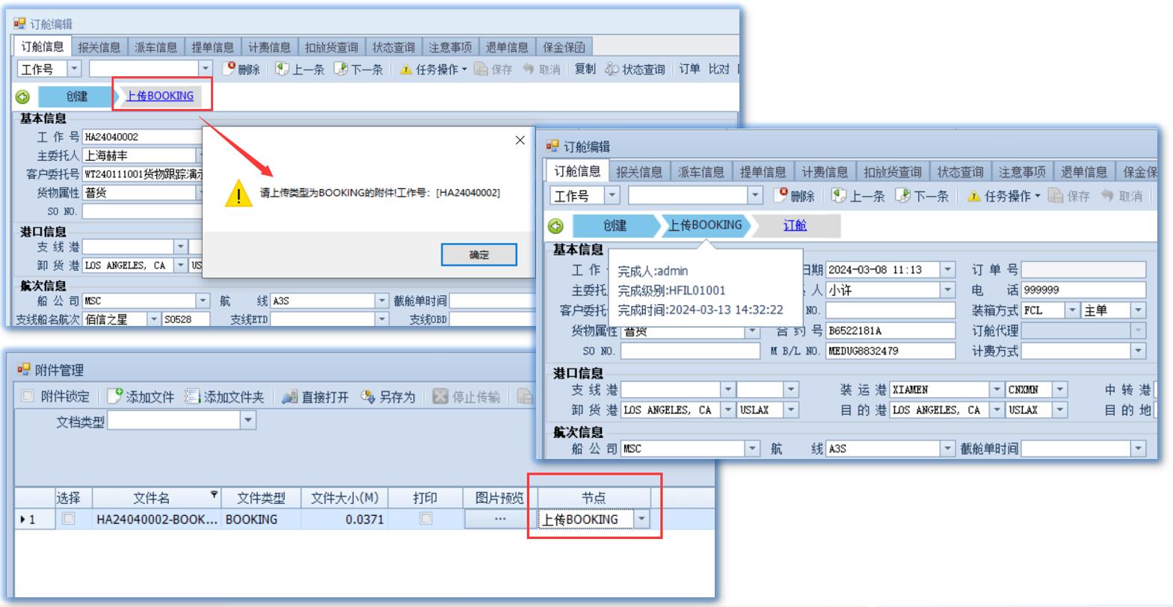This screenshot has height=607, width=1173.
Task: Click 删除 icon in left 订舱编辑 window
Action: coord(230,69)
